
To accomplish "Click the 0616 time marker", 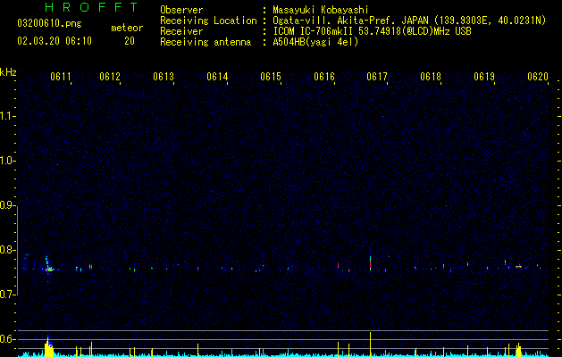I will (x=323, y=76).
